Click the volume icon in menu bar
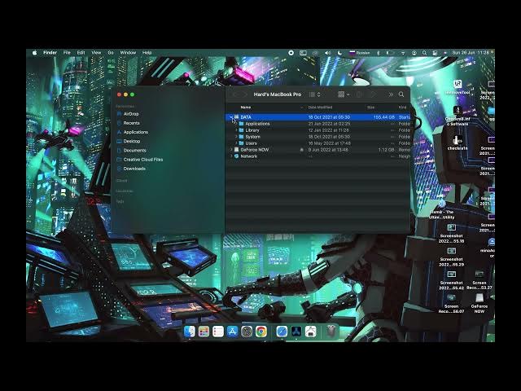Image resolution: width=521 pixels, height=391 pixels. (327, 52)
